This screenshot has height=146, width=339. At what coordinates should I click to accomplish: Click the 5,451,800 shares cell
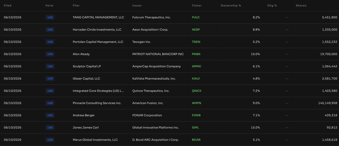coord(330,18)
